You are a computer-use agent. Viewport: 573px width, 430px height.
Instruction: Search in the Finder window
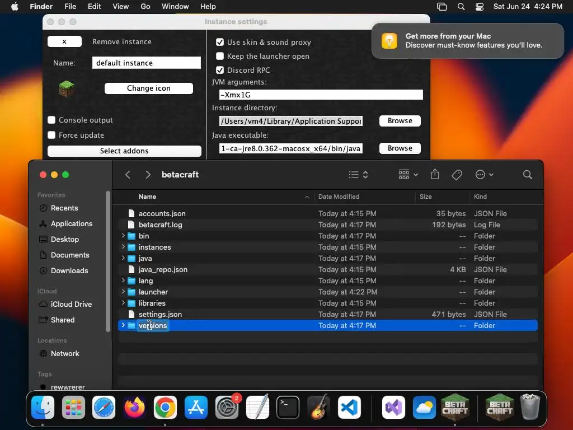point(527,175)
